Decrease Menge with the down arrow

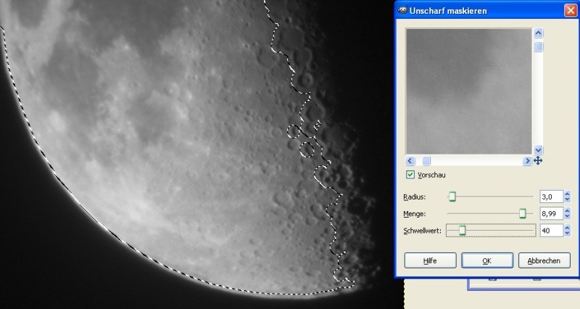[568, 216]
